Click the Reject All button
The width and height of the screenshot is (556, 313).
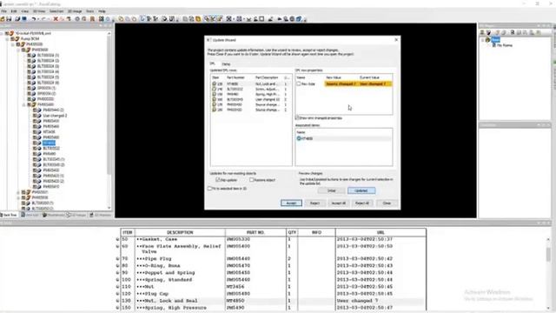point(362,203)
